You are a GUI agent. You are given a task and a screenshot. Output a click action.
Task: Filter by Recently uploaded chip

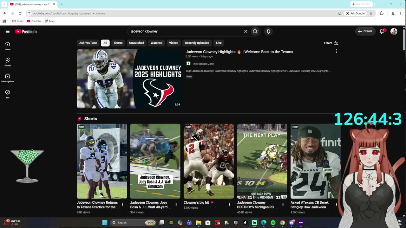click(x=197, y=43)
